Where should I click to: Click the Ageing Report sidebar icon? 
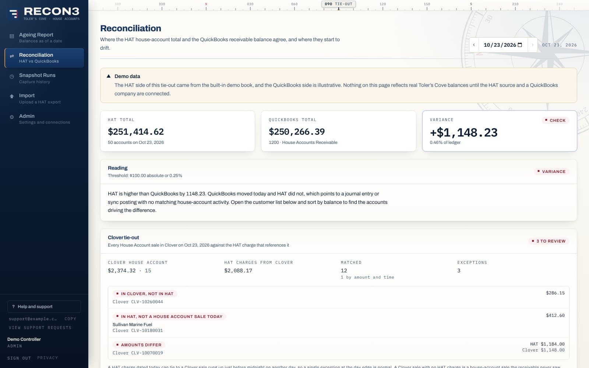point(12,36)
